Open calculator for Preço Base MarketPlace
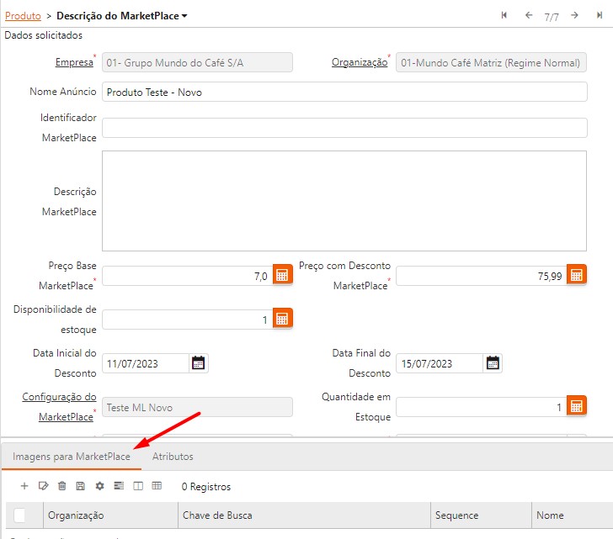Screen dimensions: 613x539 click(283, 276)
